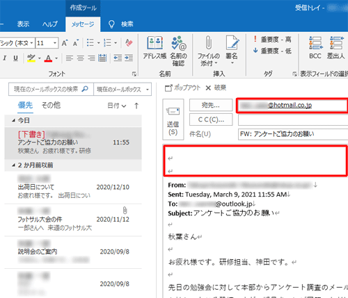Align text right
Image resolution: width=348 pixels, height=298 pixels.
(91, 58)
